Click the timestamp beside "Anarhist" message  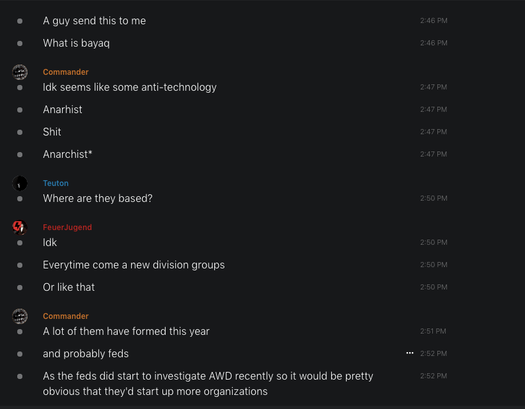point(434,110)
